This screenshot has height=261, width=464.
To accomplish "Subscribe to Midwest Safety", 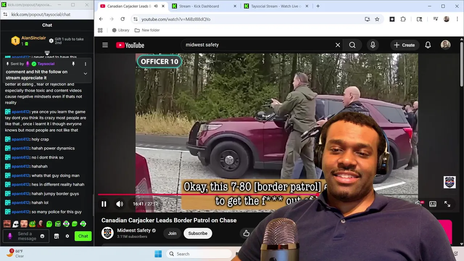I will pos(198,233).
